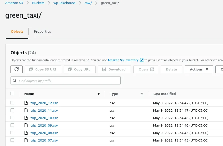This screenshot has height=146, width=223.
Task: Click the Download button
Action: (114, 69)
